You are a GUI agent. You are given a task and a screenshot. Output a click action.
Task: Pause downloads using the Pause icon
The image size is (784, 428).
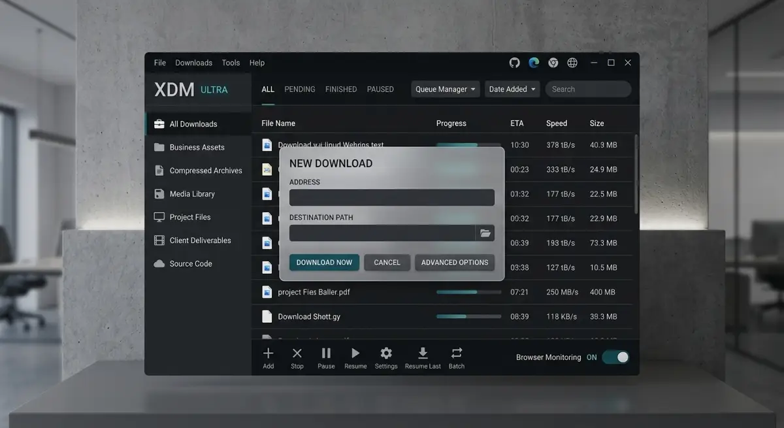click(x=326, y=354)
